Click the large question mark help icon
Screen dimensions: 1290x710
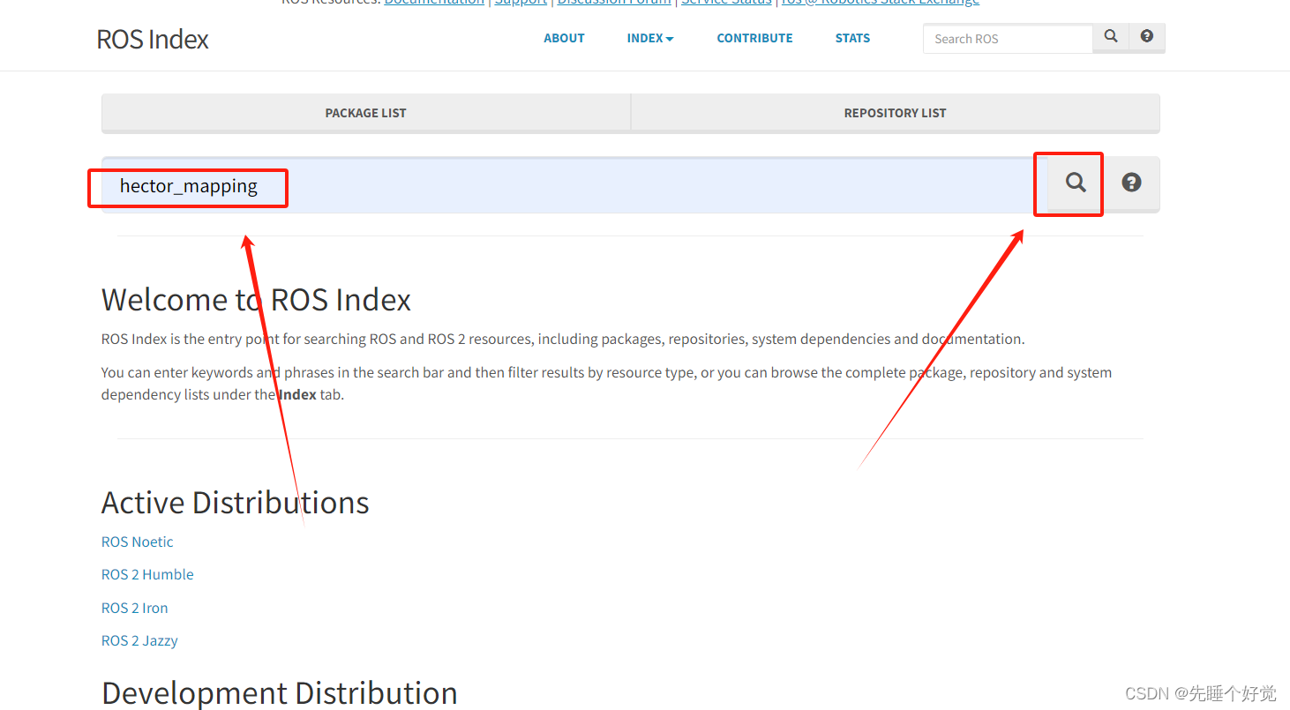1131,183
